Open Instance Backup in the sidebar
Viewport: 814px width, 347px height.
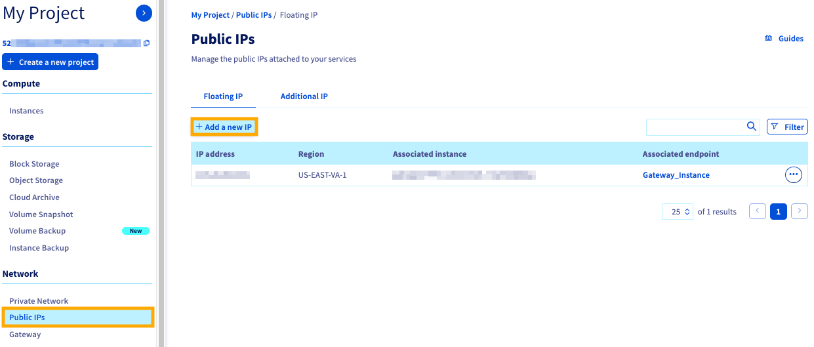(39, 248)
